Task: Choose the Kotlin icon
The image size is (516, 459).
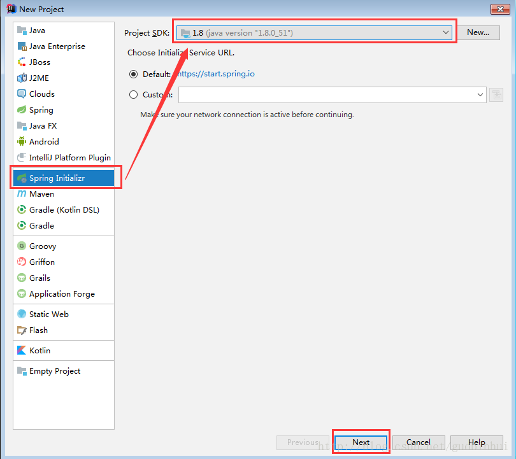Action: coord(22,351)
